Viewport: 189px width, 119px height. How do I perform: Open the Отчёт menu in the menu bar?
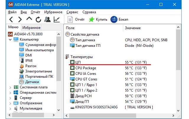(x=35, y=12)
